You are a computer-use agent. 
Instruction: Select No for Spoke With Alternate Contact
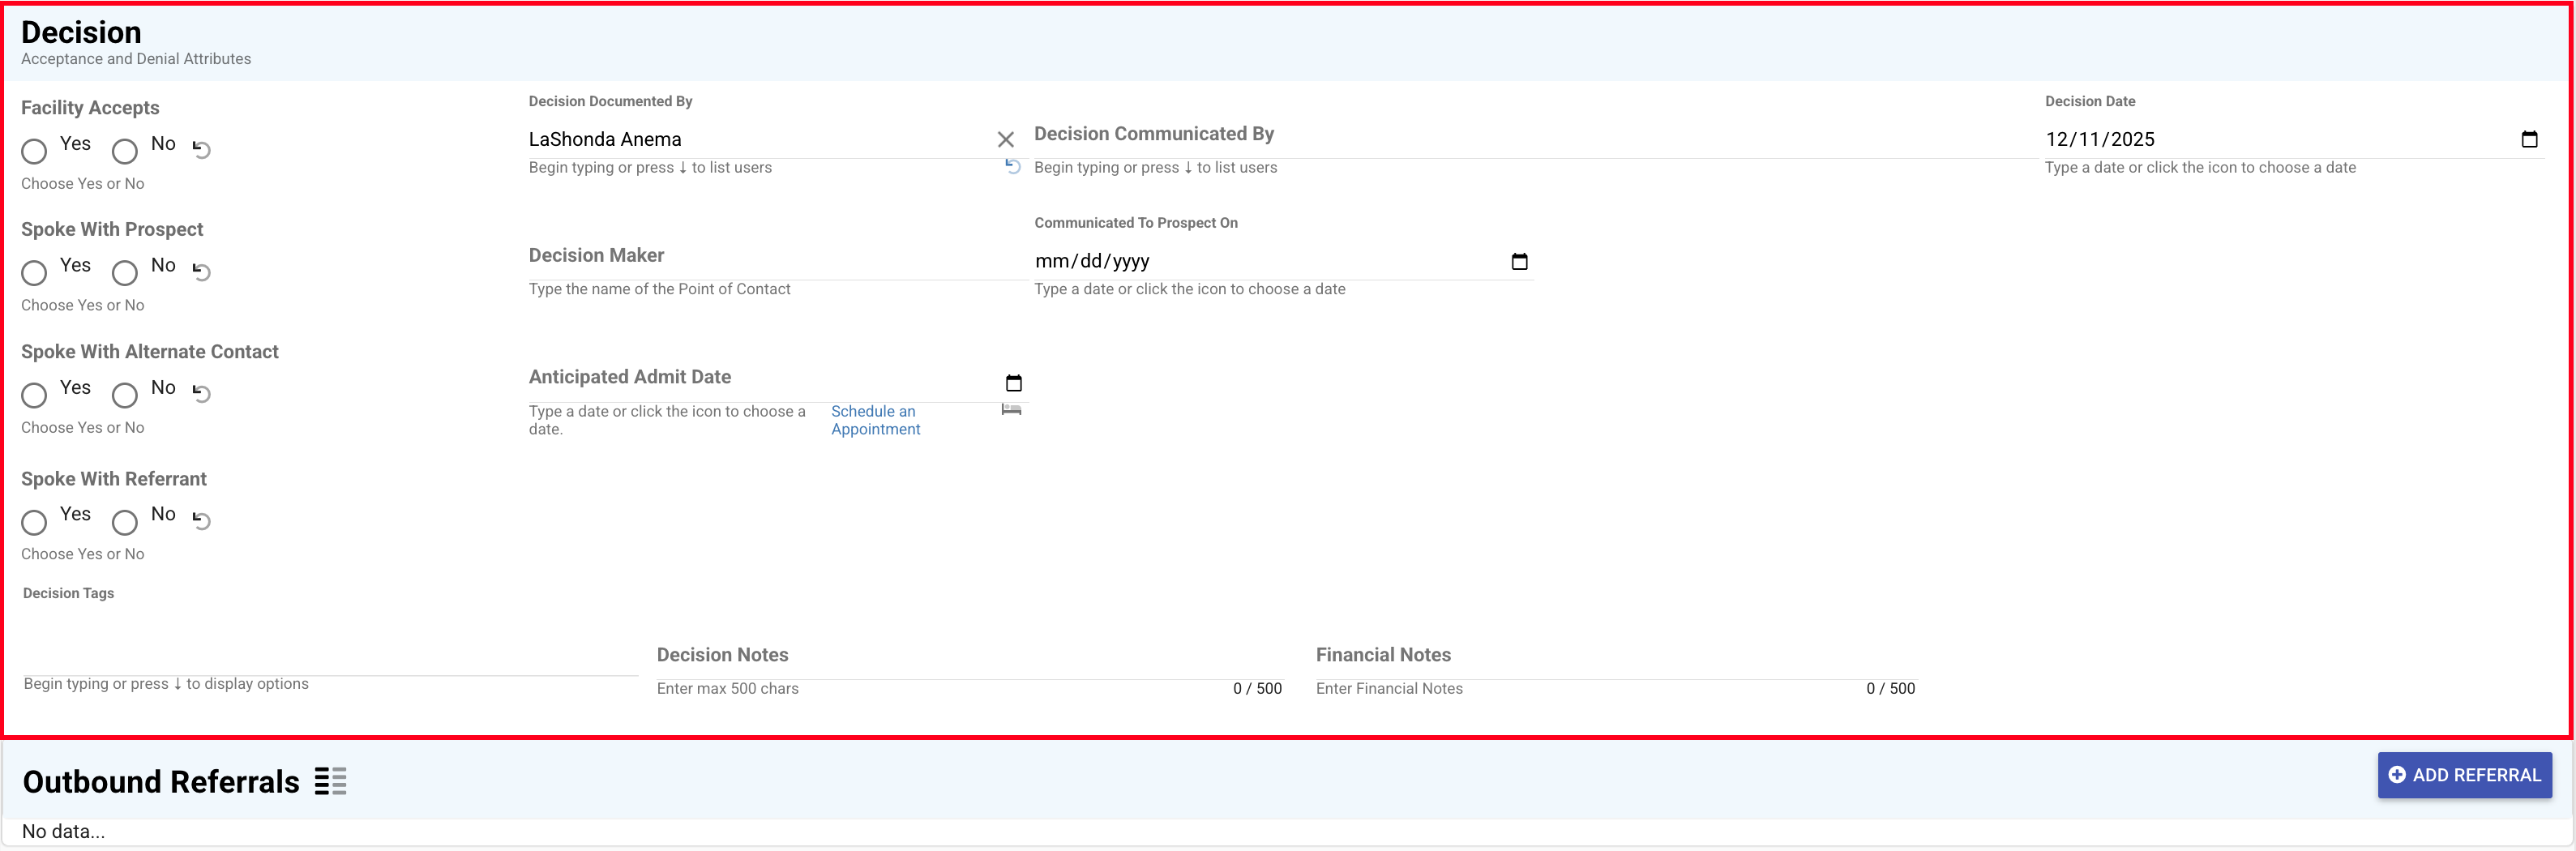125,395
